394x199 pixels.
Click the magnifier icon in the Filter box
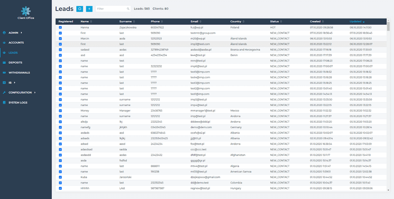coord(128,9)
